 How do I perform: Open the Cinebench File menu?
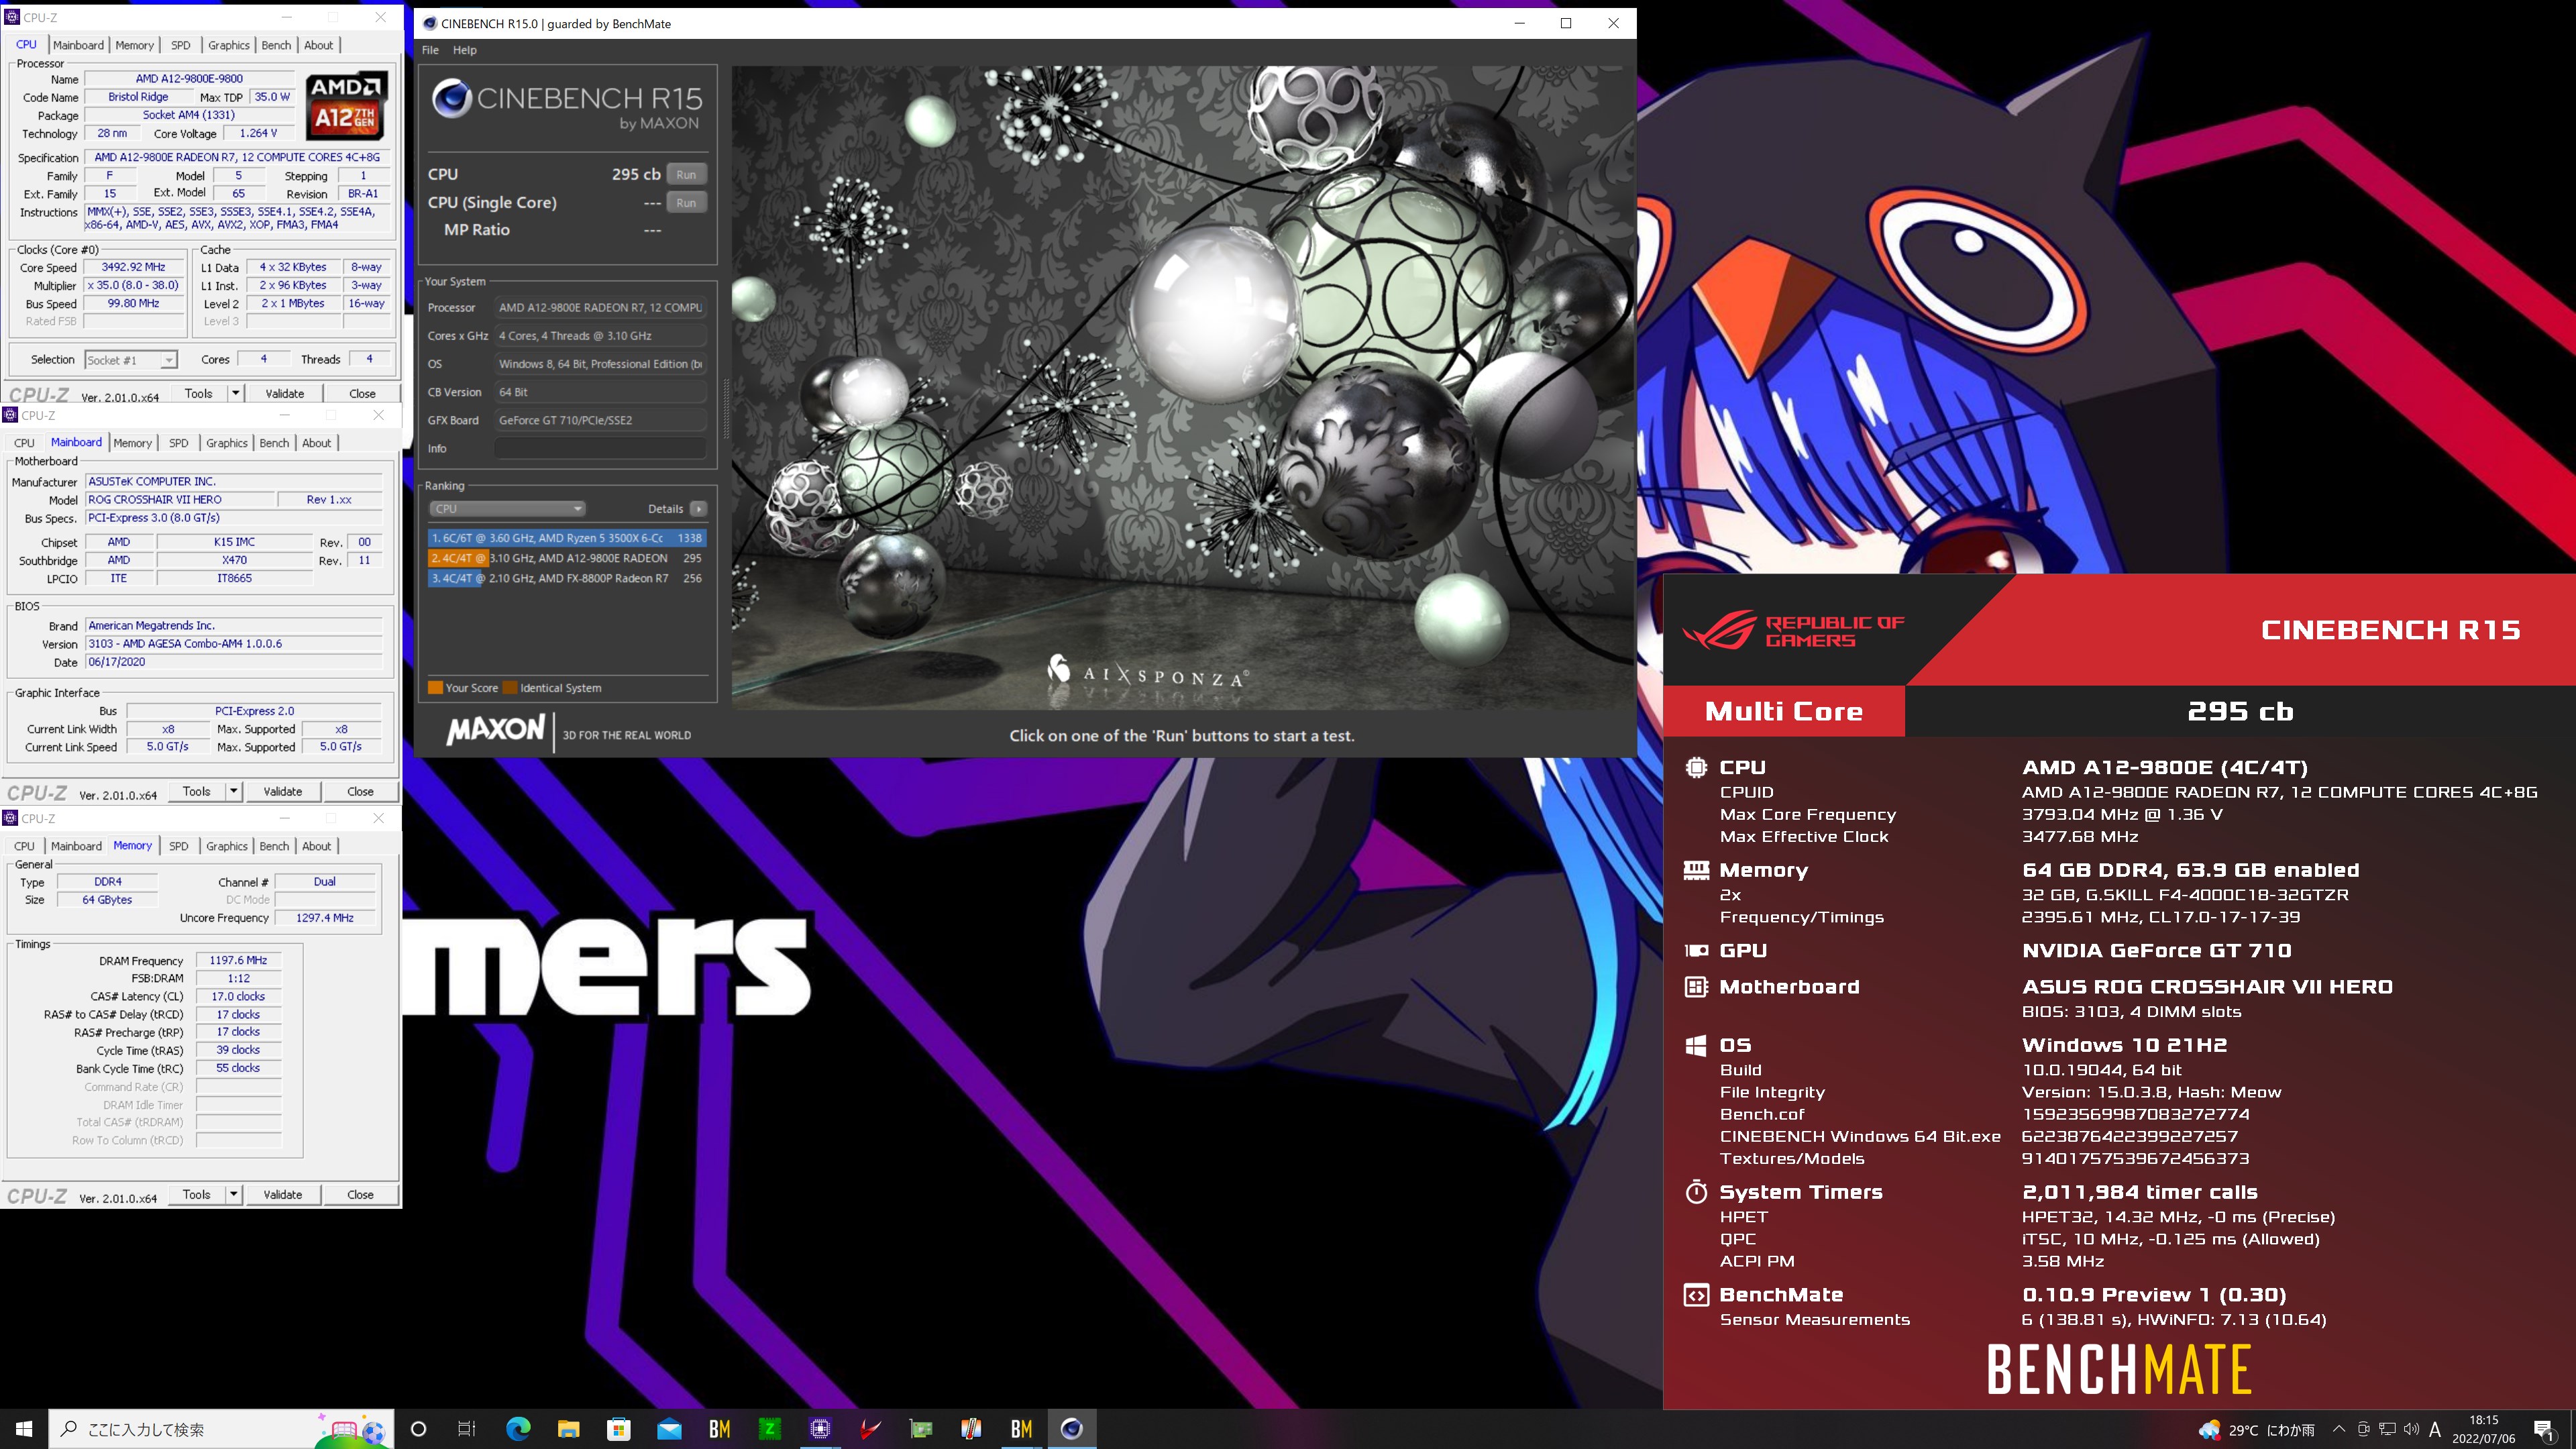430,50
